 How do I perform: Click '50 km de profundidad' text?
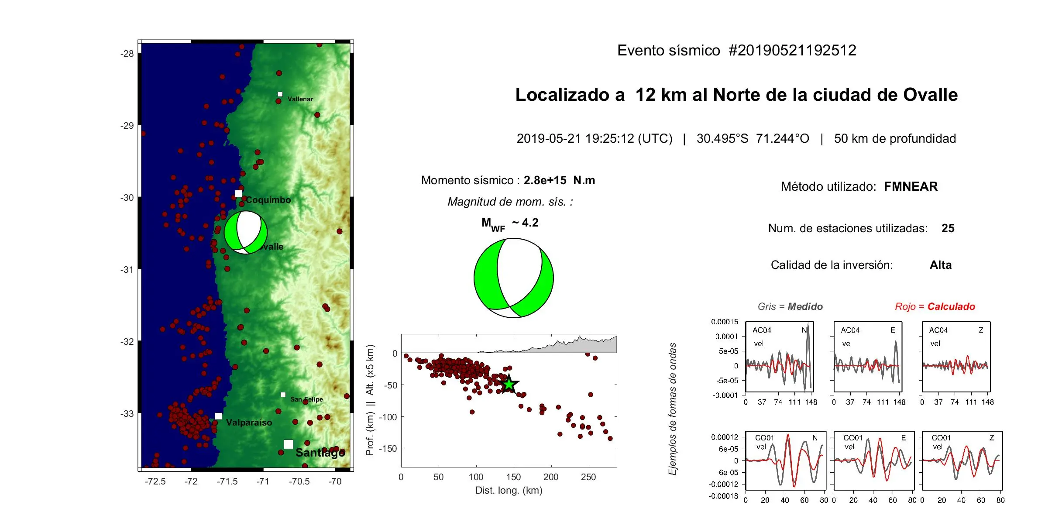(895, 139)
